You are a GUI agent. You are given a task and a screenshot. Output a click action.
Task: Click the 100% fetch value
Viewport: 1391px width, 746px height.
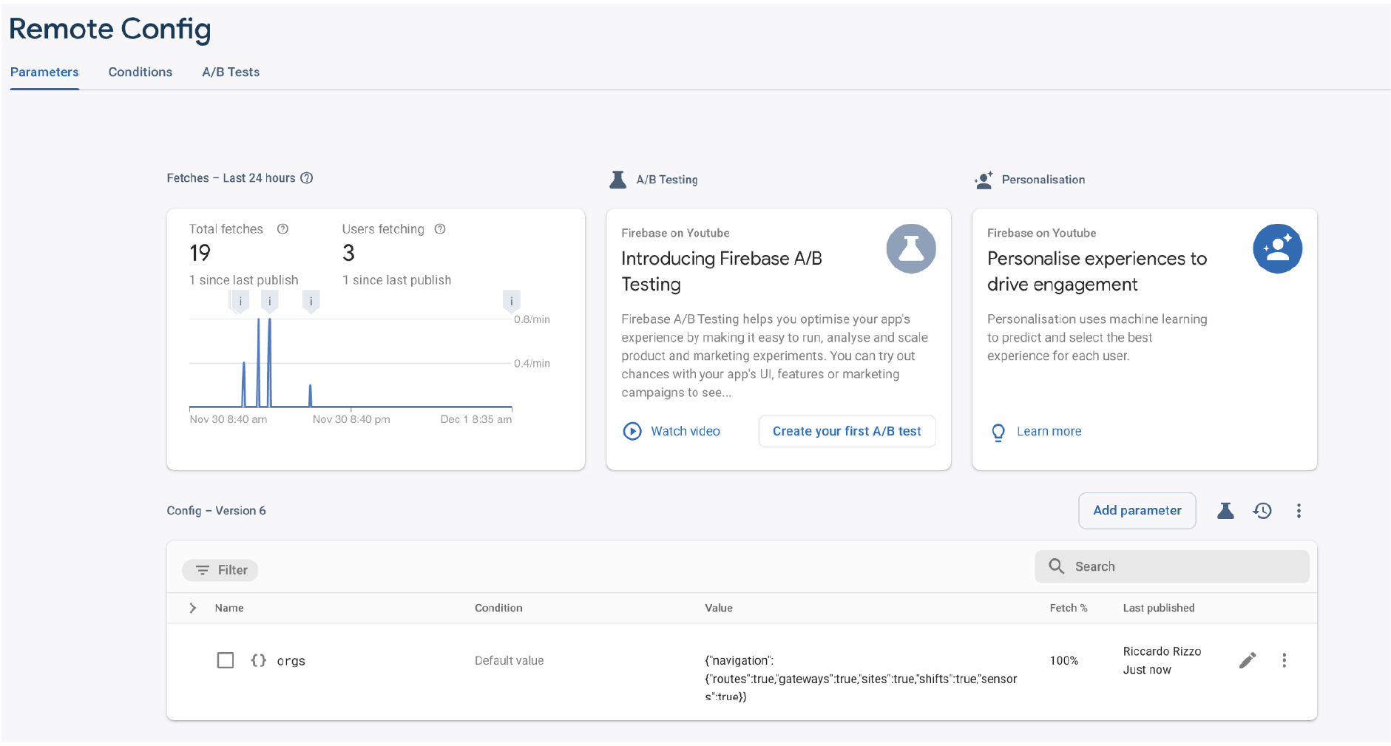click(1063, 660)
